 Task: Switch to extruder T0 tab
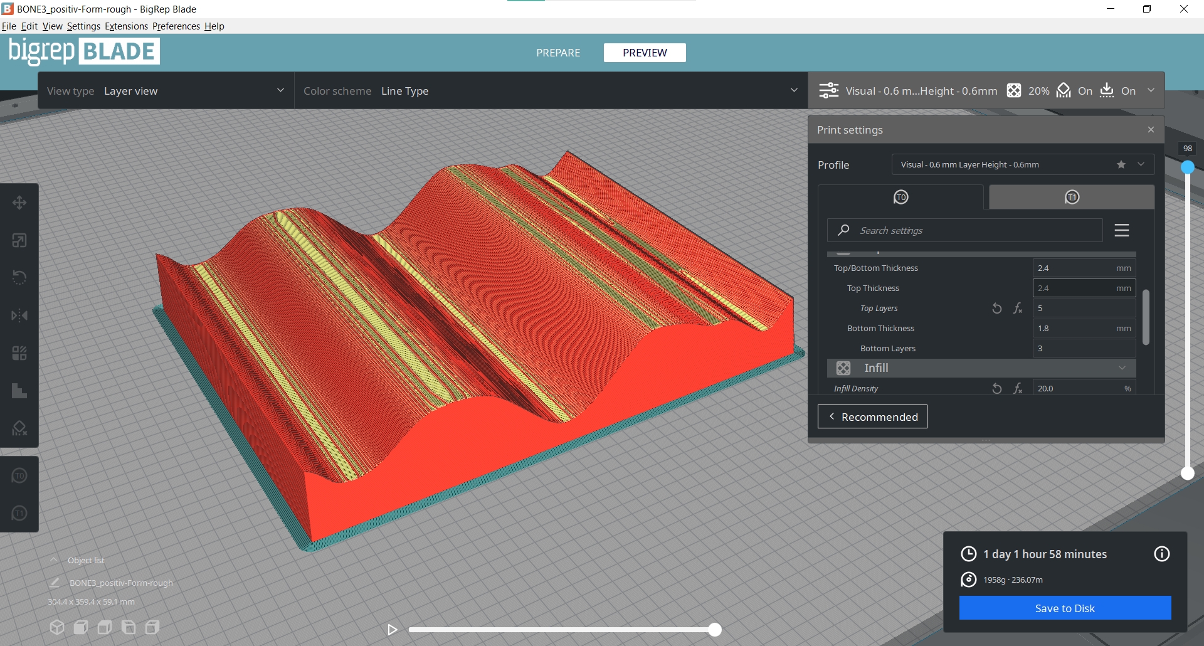(900, 198)
